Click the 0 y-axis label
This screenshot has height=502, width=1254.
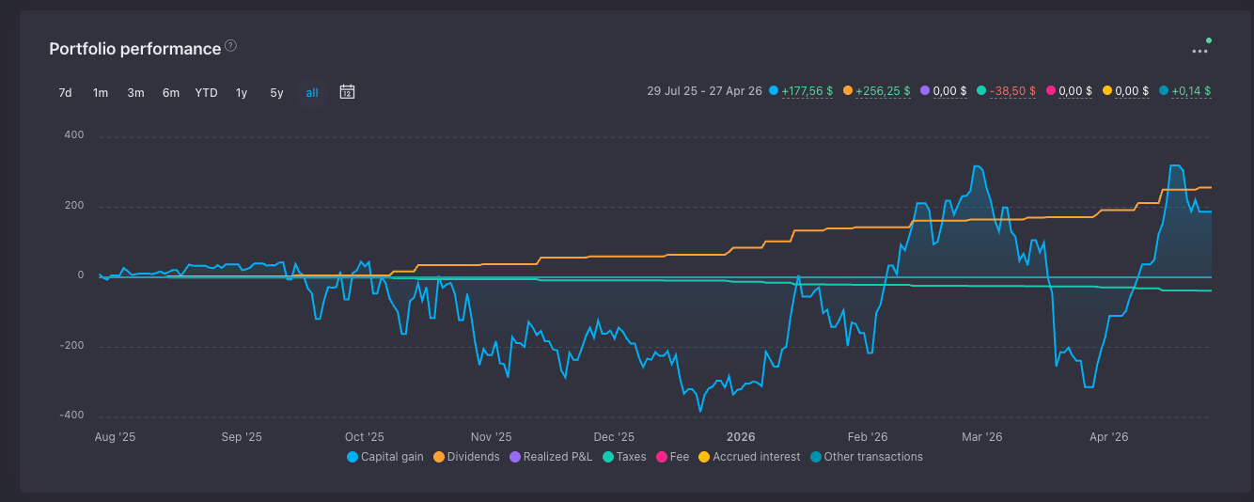click(x=81, y=275)
